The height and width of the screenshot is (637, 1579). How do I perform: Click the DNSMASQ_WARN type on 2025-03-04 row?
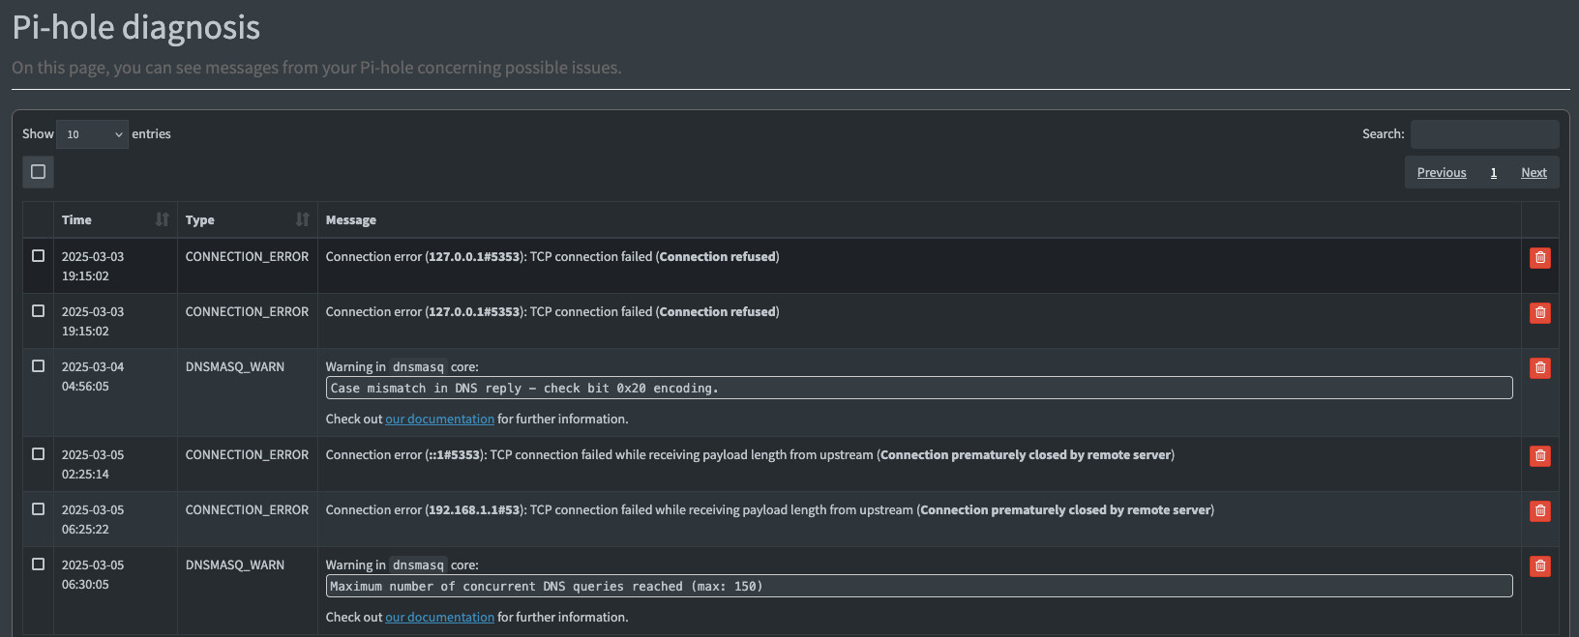[235, 366]
